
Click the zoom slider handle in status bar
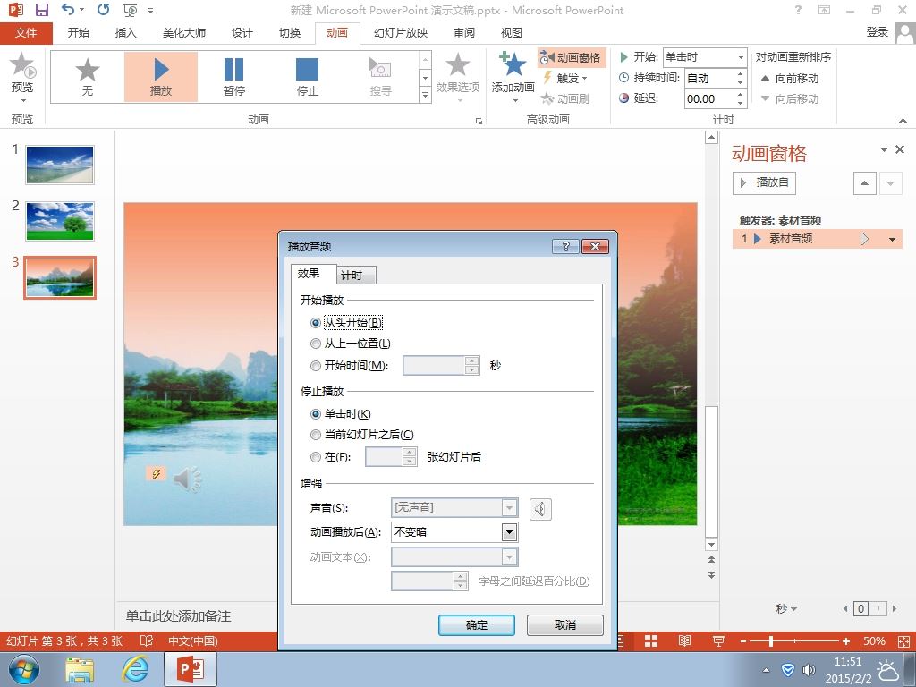[x=771, y=641]
